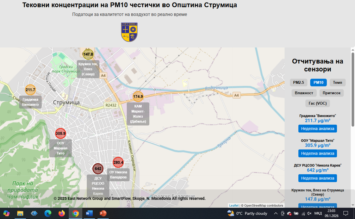Viewport: 355px width, 219px height.
Task: Show Притисок sensor readings
Action: click(331, 93)
